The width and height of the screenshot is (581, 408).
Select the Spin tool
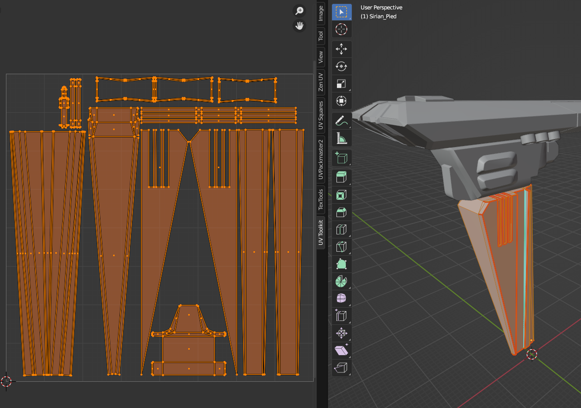click(x=341, y=281)
